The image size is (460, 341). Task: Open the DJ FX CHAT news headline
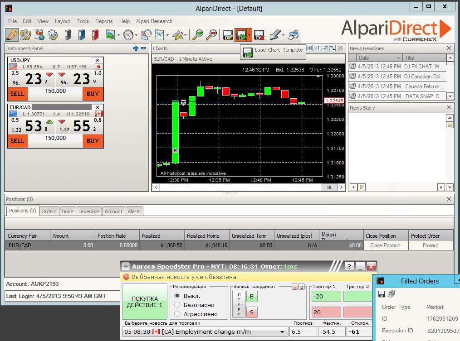(397, 67)
